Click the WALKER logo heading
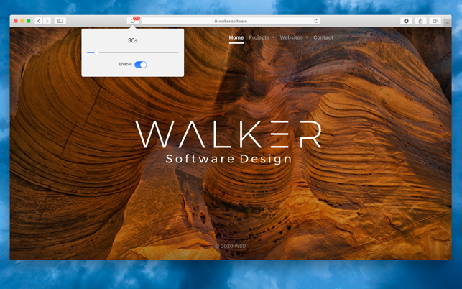Image resolution: width=462 pixels, height=289 pixels. pyautogui.click(x=228, y=134)
